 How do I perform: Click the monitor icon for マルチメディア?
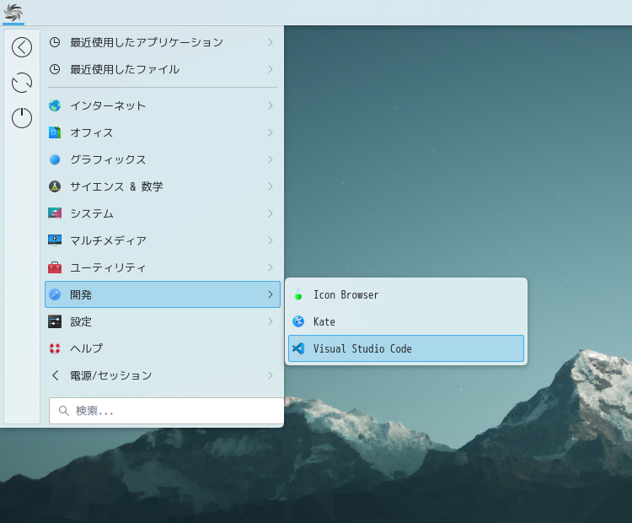pyautogui.click(x=55, y=240)
